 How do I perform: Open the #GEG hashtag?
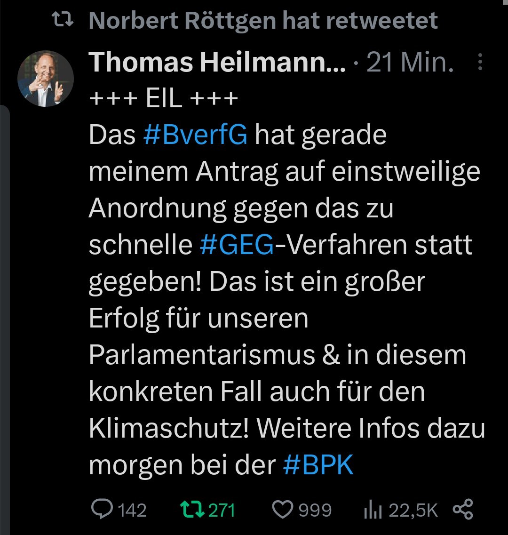[237, 244]
